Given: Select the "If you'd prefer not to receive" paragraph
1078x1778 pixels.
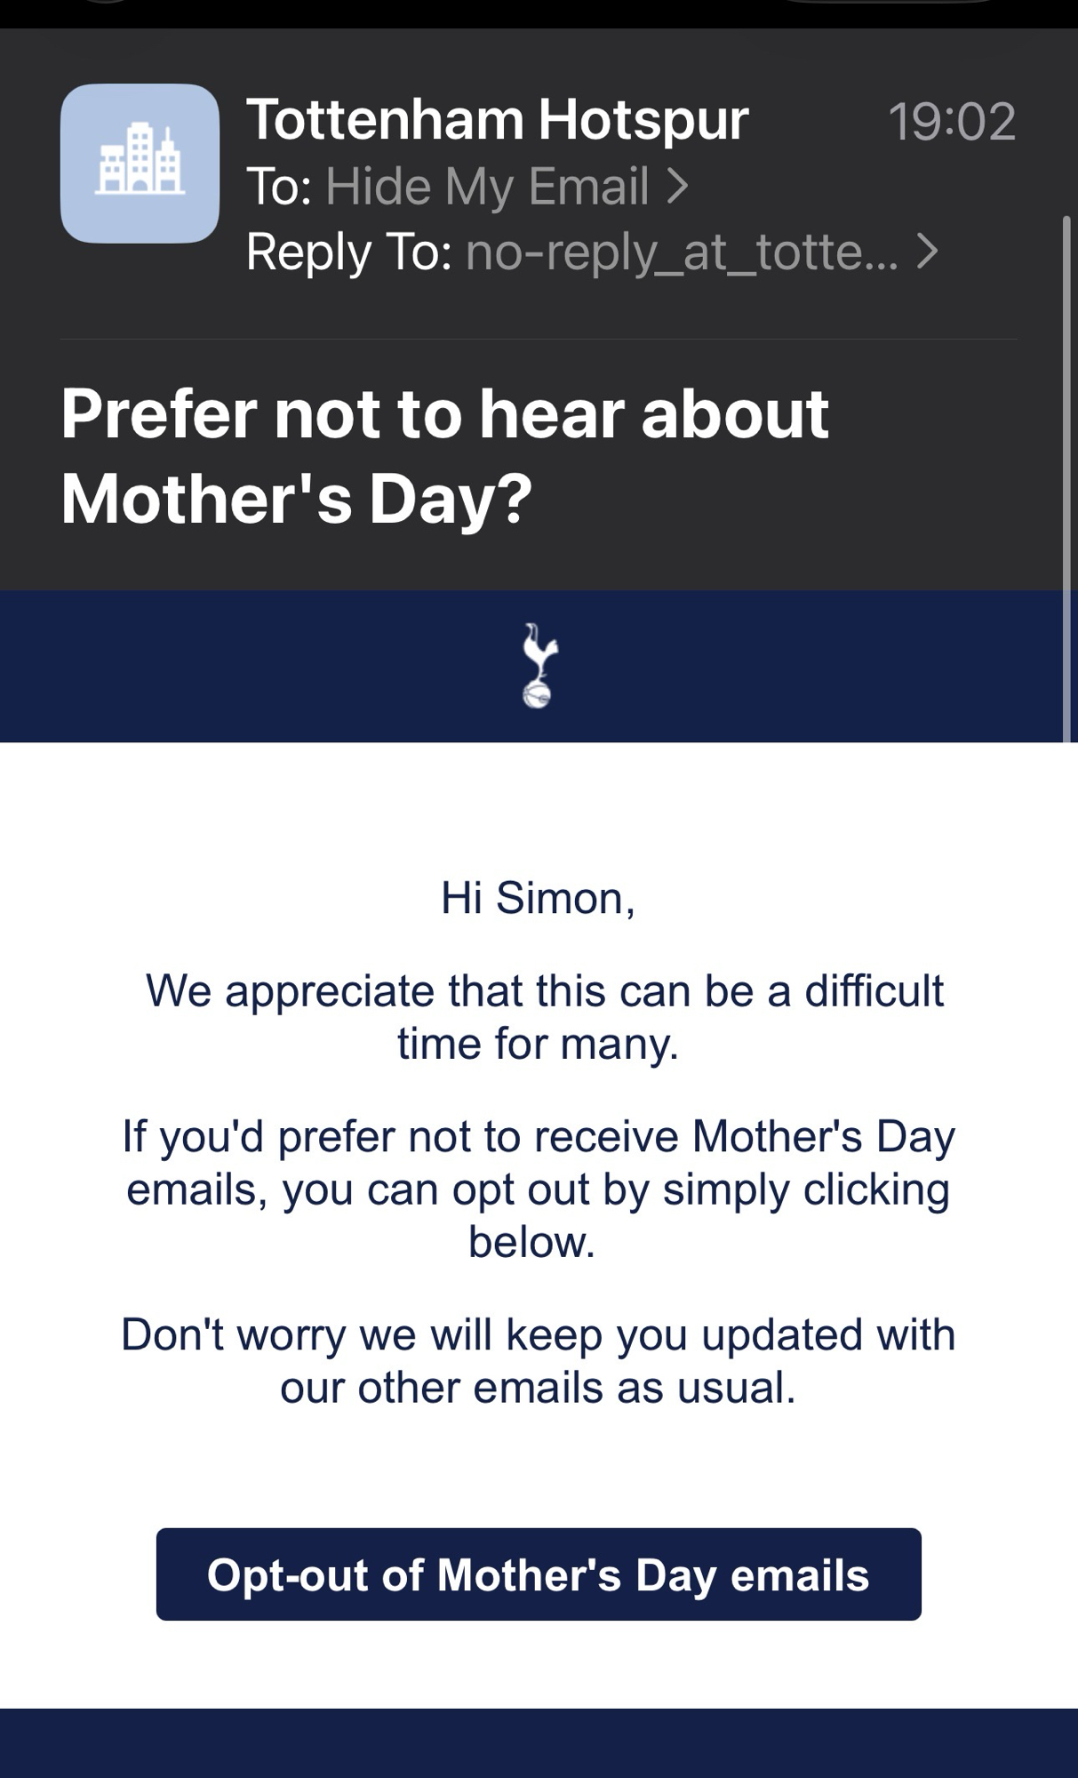Looking at the screenshot, I should click(x=539, y=1189).
